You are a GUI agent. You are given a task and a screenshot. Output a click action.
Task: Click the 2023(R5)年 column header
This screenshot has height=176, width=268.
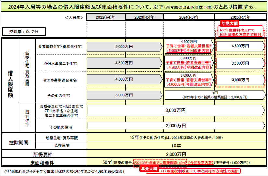pos(145,17)
